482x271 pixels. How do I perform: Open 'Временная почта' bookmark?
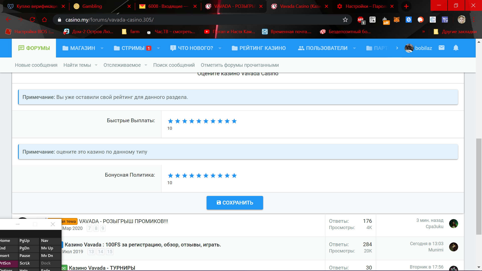287,32
